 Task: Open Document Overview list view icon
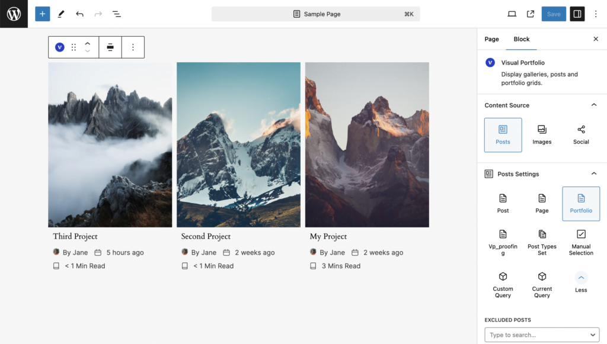click(117, 14)
